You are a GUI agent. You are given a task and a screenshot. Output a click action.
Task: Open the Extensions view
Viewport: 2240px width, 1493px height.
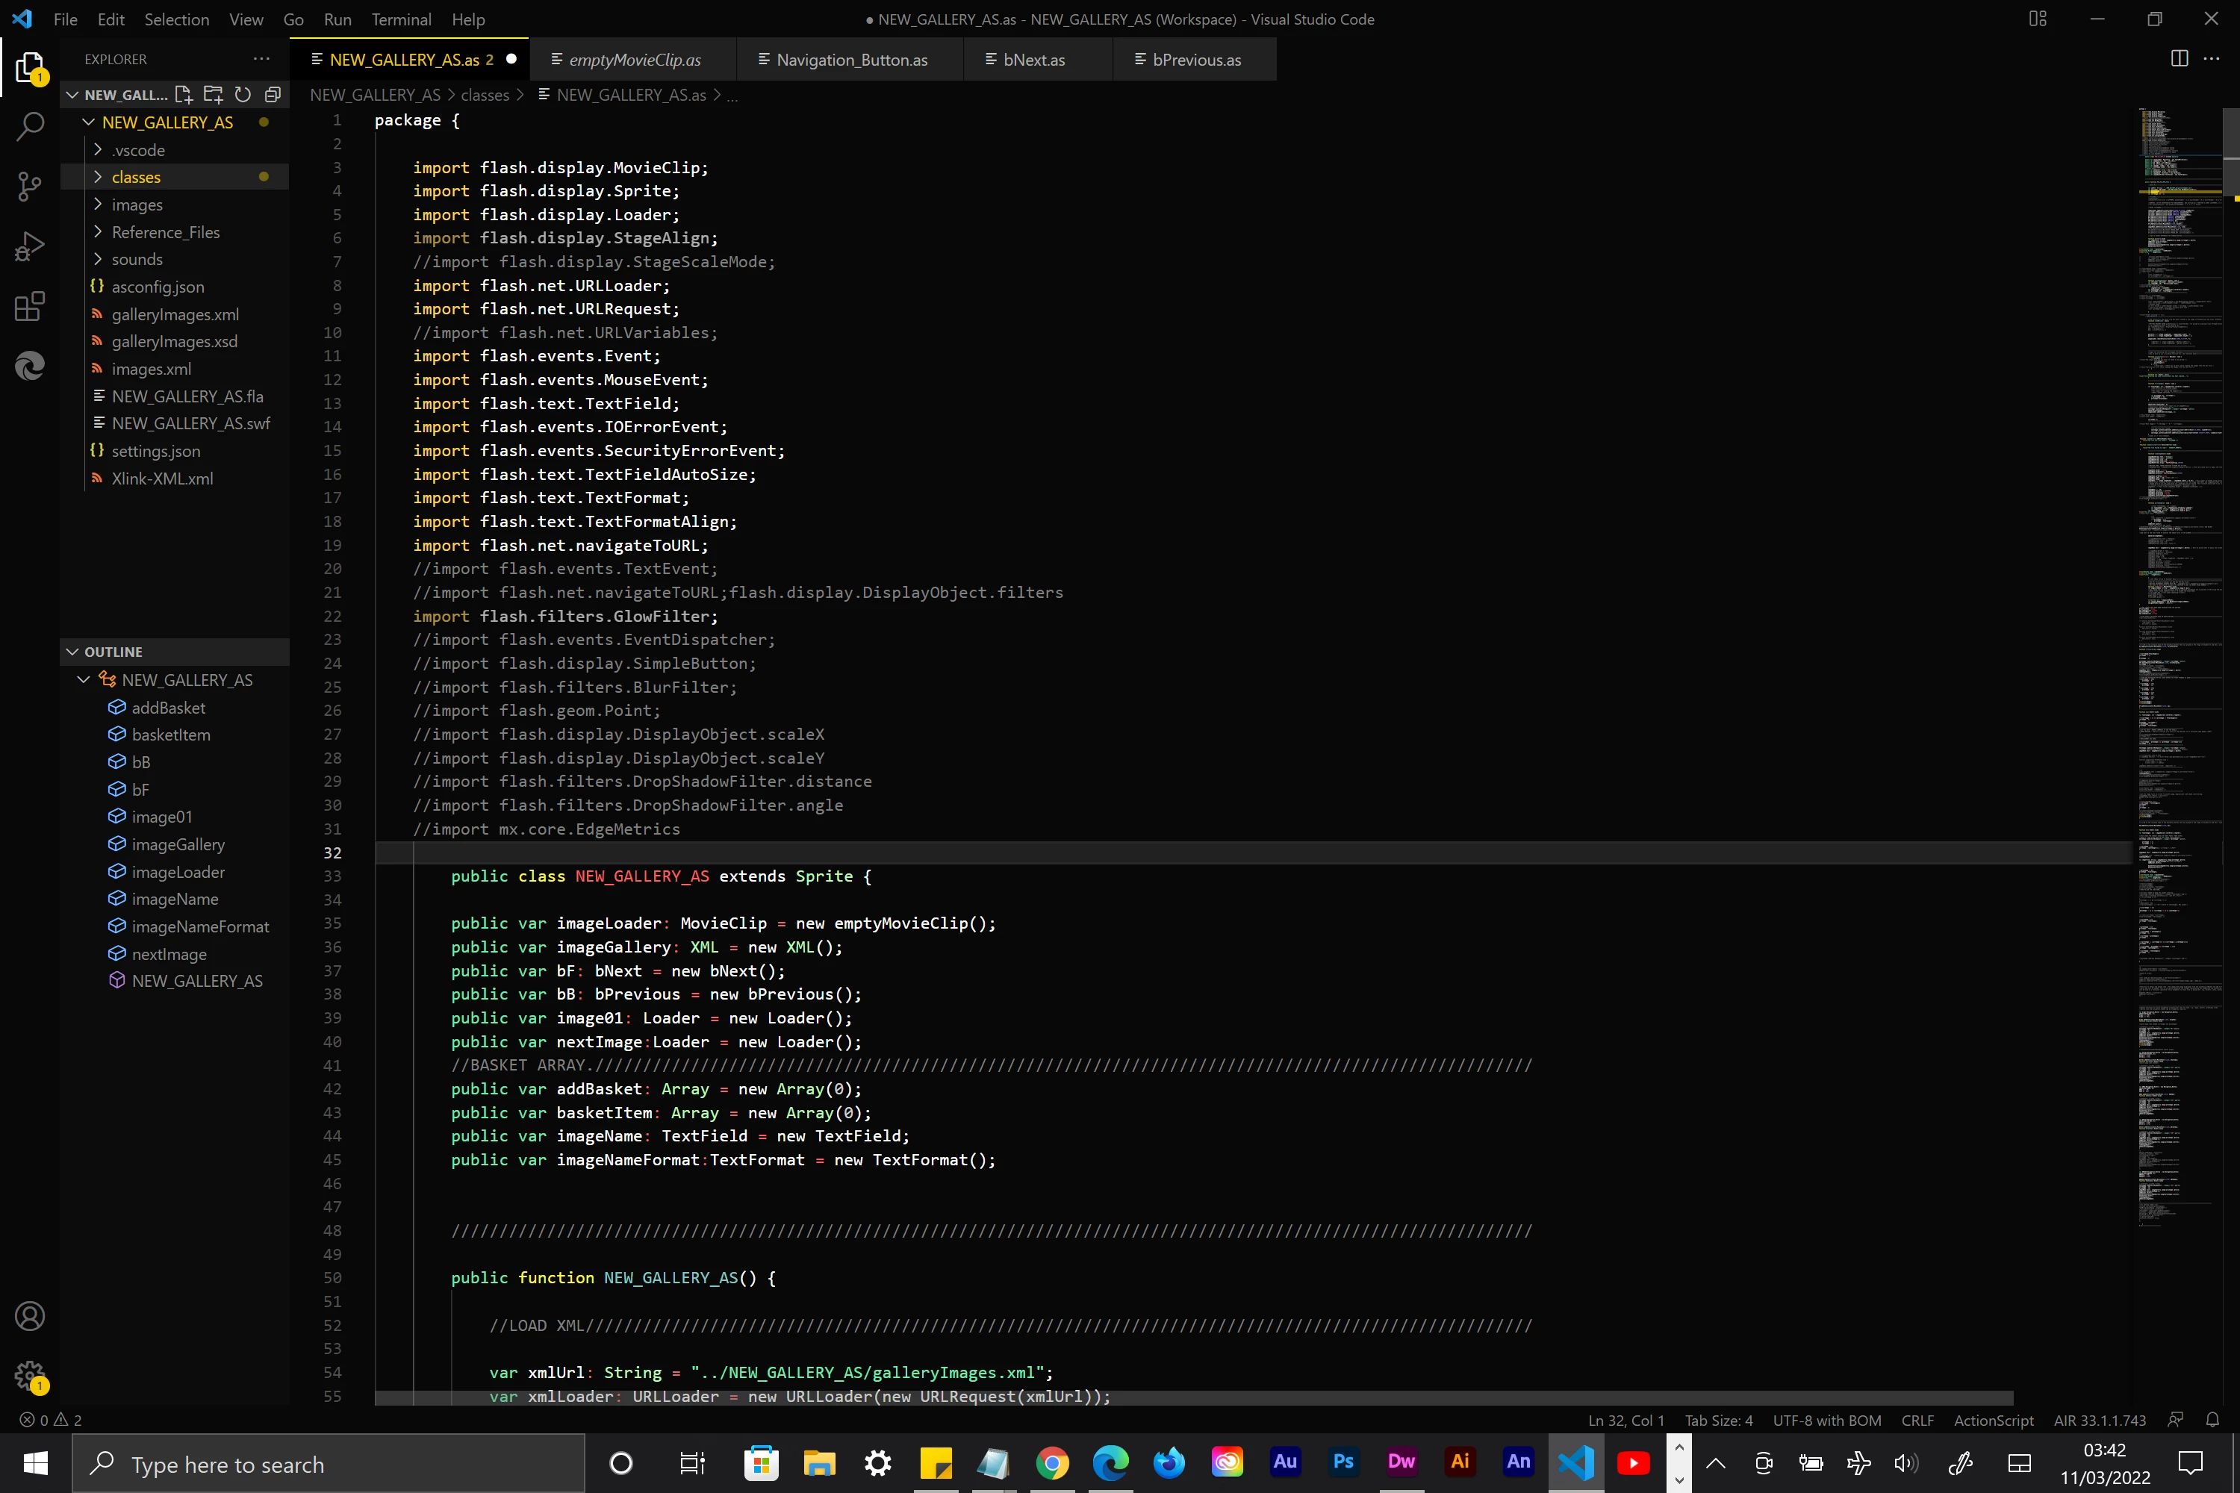(30, 307)
